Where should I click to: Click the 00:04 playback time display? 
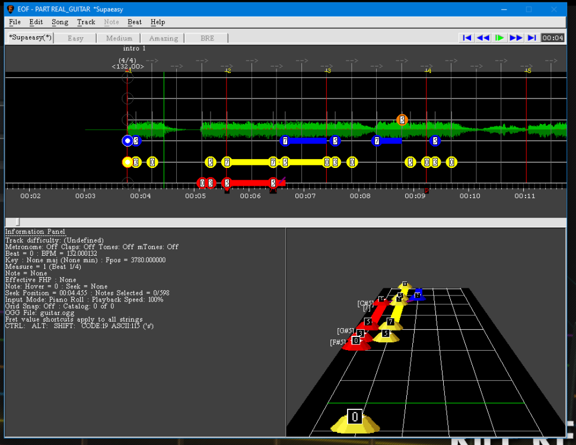pyautogui.click(x=552, y=37)
